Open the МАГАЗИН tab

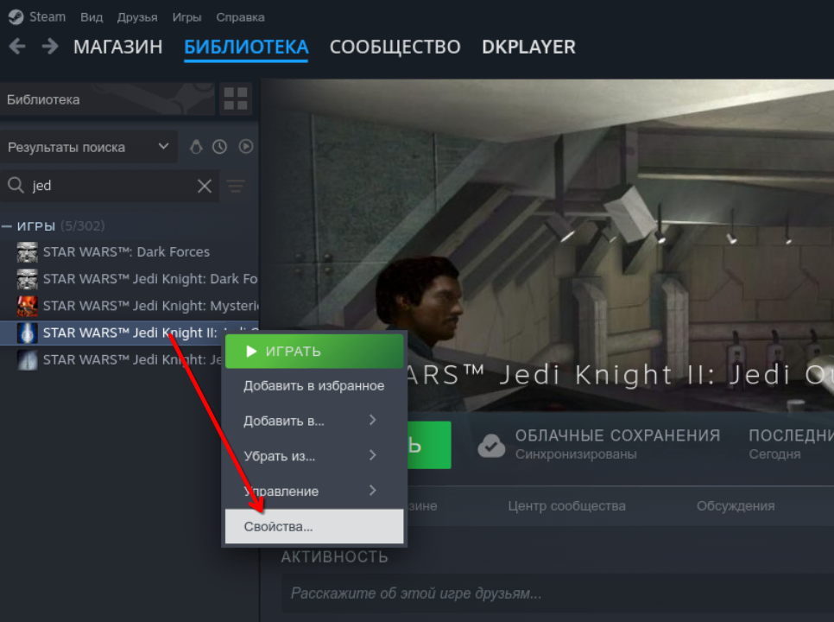point(117,47)
